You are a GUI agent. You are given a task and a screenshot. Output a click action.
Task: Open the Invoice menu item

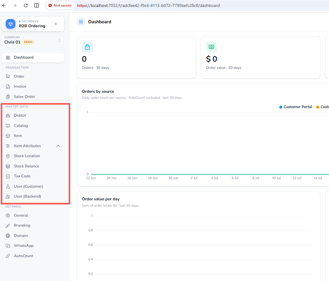tap(33, 86)
